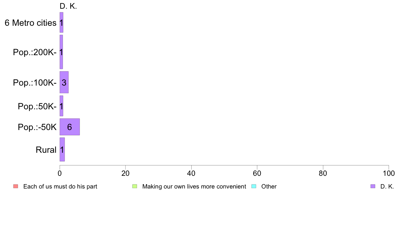This screenshot has height=246, width=398.
Task: Click the 'Other' legend label
Action: point(269,187)
